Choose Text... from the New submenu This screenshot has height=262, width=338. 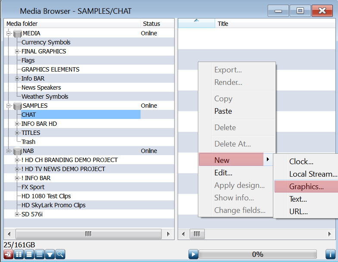[x=306, y=199]
